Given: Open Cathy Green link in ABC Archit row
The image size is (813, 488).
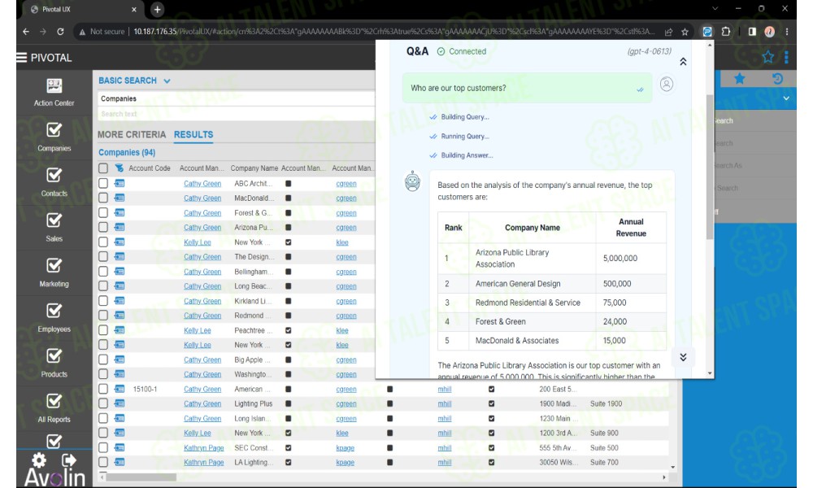Looking at the screenshot, I should (x=202, y=184).
